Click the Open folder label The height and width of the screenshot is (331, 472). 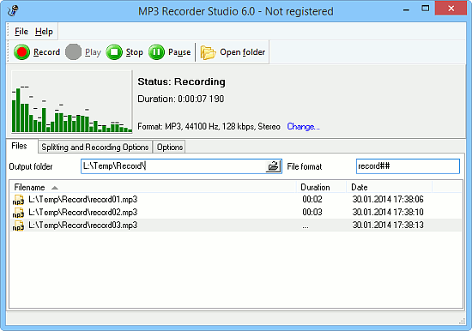(x=243, y=52)
